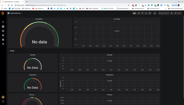Image resolution: width=184 pixels, height=105 pixels.
Task: Toggle TV view mode monitor icon
Action: [x=155, y=13]
